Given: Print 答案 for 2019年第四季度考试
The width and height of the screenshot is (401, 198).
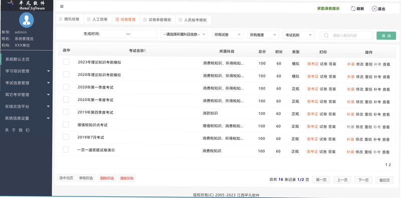Looking at the screenshot, I should click(x=332, y=114).
